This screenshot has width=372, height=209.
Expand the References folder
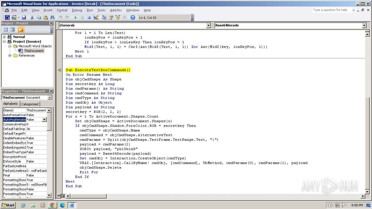click(10, 55)
